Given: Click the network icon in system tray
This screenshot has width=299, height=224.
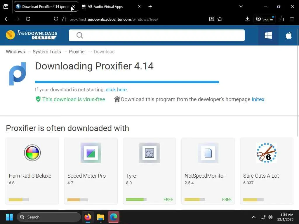Looking at the screenshot, I should click(263, 217).
